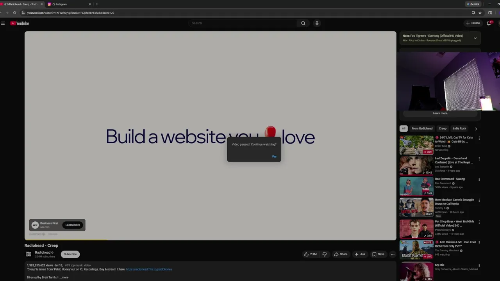500x281 pixels.
Task: Open options menu for Cat TV video
Action: point(479,138)
